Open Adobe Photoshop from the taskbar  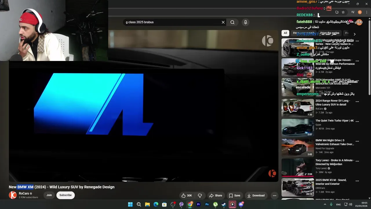(x=207, y=204)
